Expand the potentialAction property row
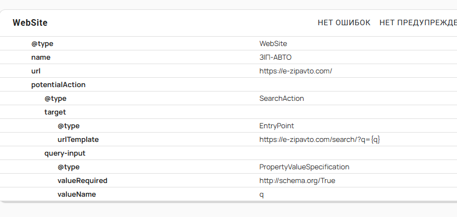The height and width of the screenshot is (217, 457). coord(229,84)
